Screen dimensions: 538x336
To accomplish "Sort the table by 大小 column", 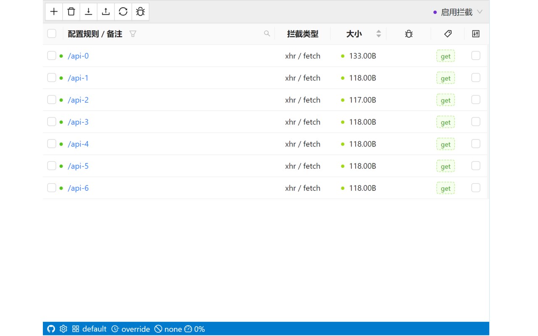I will tap(378, 34).
